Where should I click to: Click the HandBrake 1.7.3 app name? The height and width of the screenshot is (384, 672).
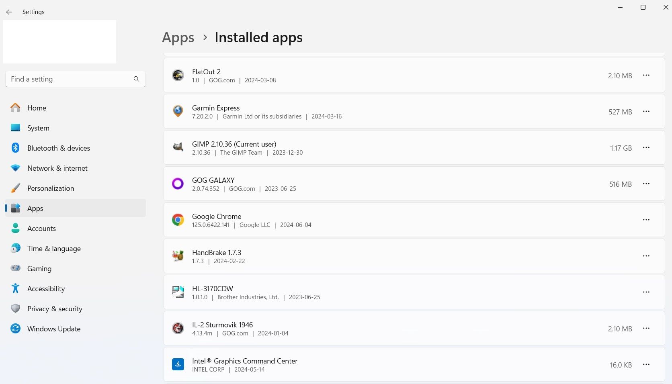(x=217, y=253)
